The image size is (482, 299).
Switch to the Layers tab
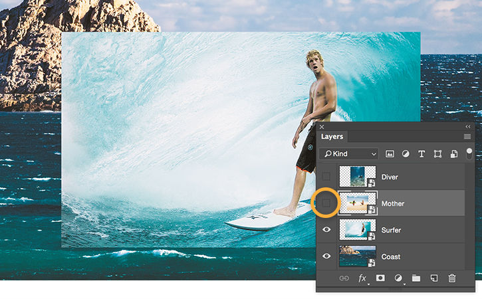332,136
